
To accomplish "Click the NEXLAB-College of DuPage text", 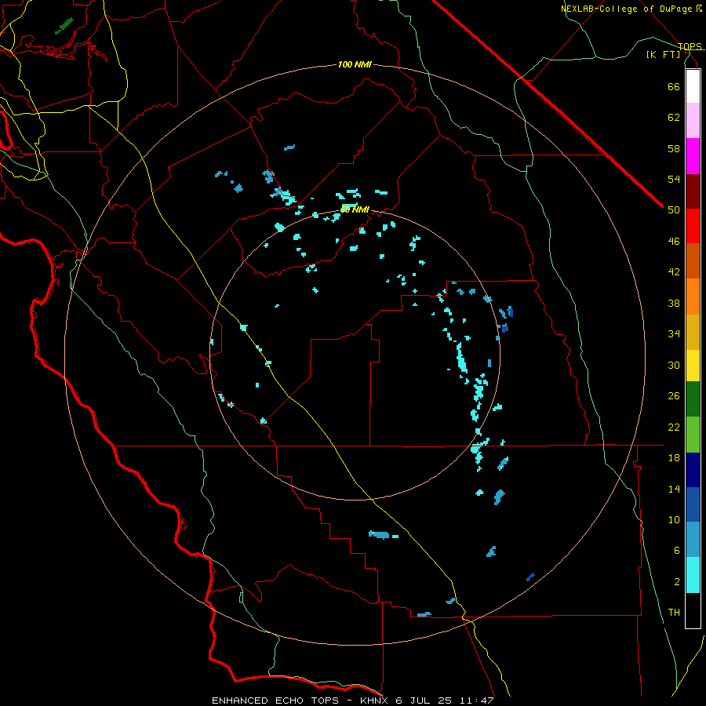I will tap(628, 9).
